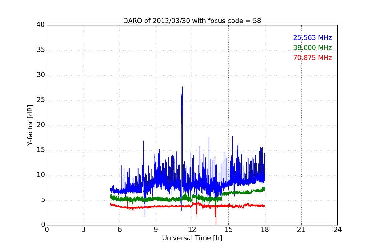This screenshot has height=250, width=375.
Task: Select the blue 25.563 MHz legend label
Action: [312, 38]
